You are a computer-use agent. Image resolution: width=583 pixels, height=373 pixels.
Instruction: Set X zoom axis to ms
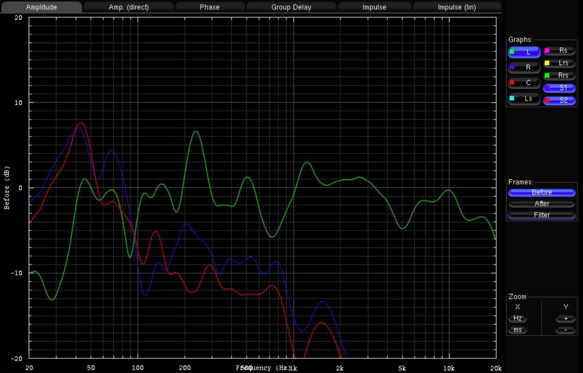pos(517,330)
